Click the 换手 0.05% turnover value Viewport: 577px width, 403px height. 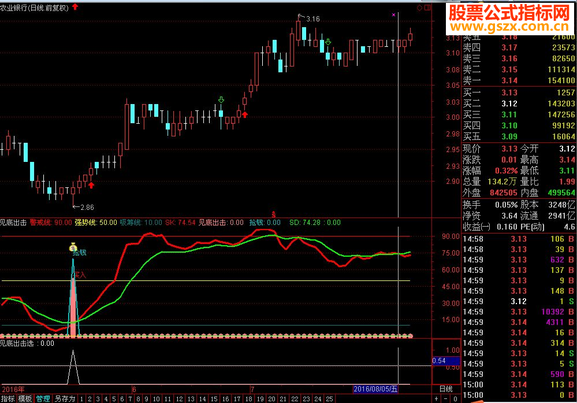(x=506, y=205)
